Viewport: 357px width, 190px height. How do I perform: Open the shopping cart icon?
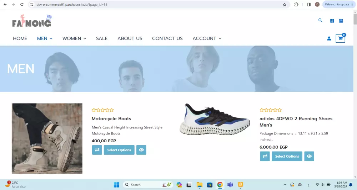coord(340,38)
